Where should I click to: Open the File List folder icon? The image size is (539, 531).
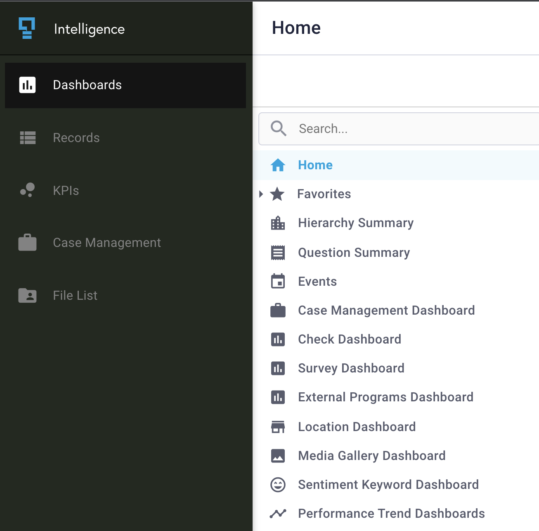(x=27, y=295)
